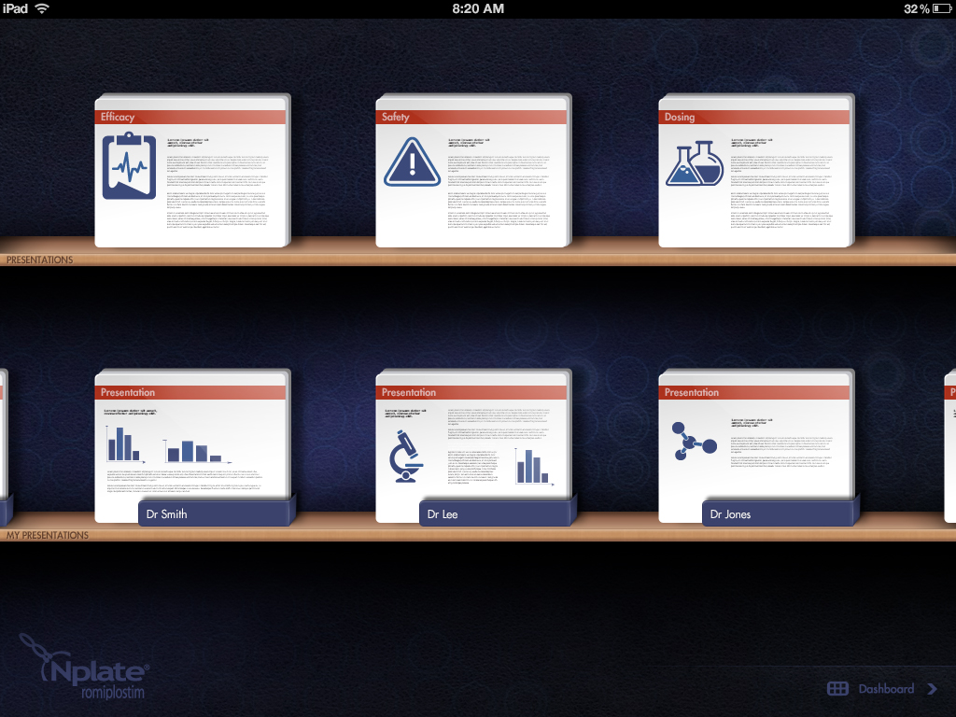Click the MY PRESENTATIONS shelf label

tap(48, 535)
